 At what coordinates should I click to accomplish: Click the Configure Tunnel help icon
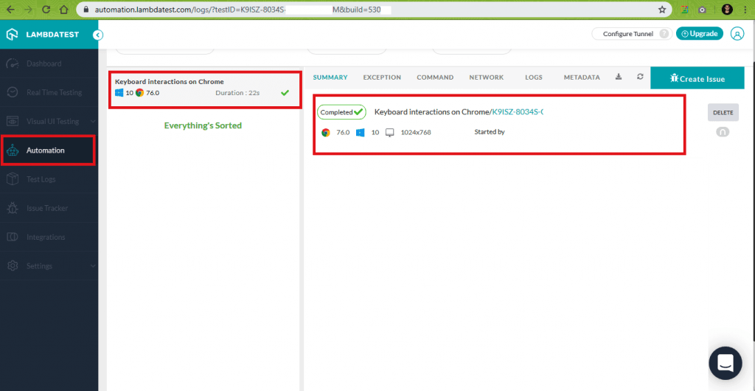click(664, 34)
